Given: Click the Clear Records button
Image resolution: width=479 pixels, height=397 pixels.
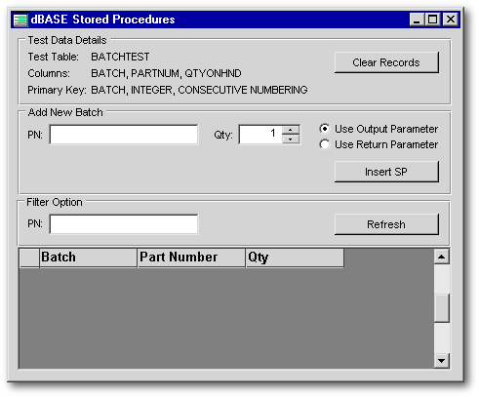Looking at the screenshot, I should click(386, 62).
